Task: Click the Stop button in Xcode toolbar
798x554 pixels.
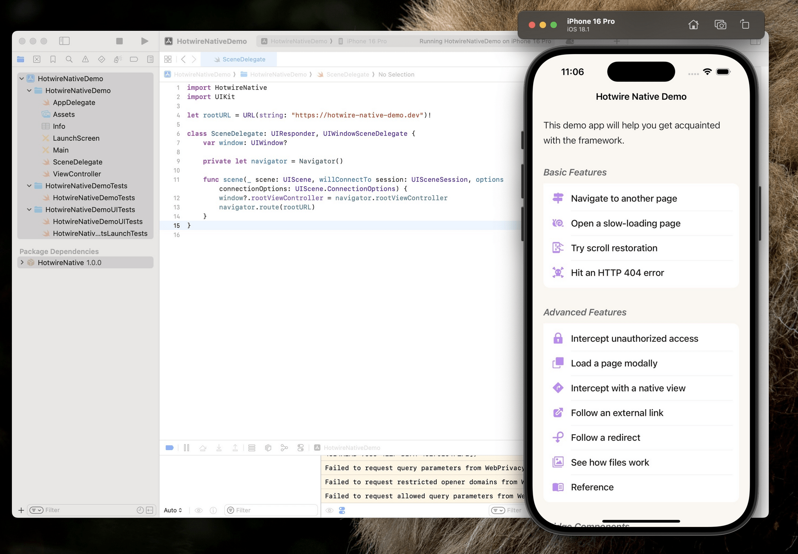Action: [x=119, y=41]
